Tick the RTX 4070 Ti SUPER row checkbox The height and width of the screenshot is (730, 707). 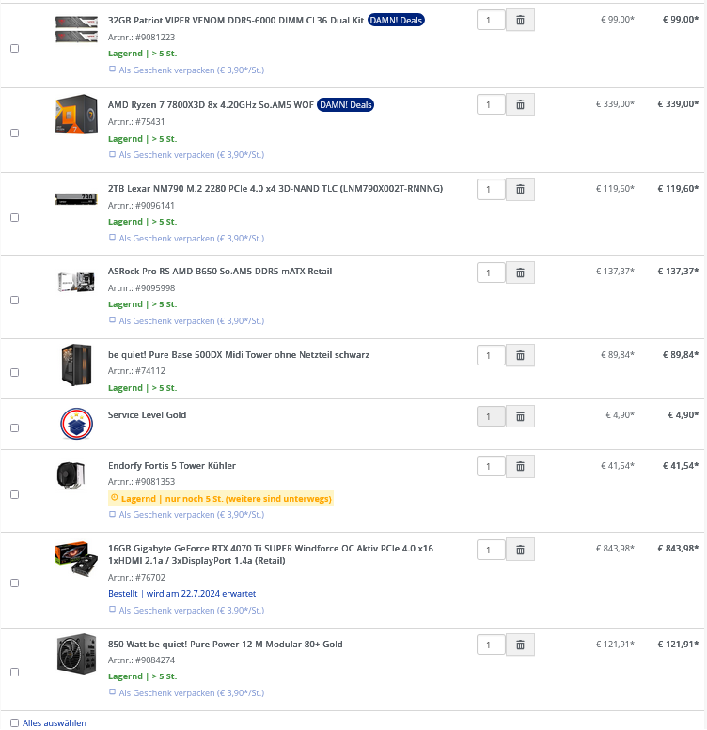(x=14, y=582)
